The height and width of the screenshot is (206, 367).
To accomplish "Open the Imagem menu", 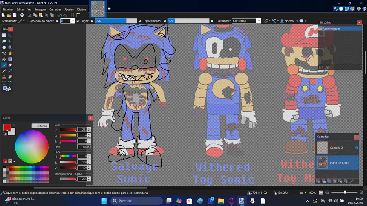I will coord(40,9).
